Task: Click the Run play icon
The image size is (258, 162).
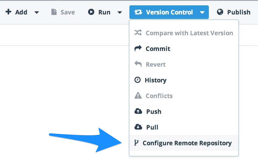Action: (x=91, y=12)
